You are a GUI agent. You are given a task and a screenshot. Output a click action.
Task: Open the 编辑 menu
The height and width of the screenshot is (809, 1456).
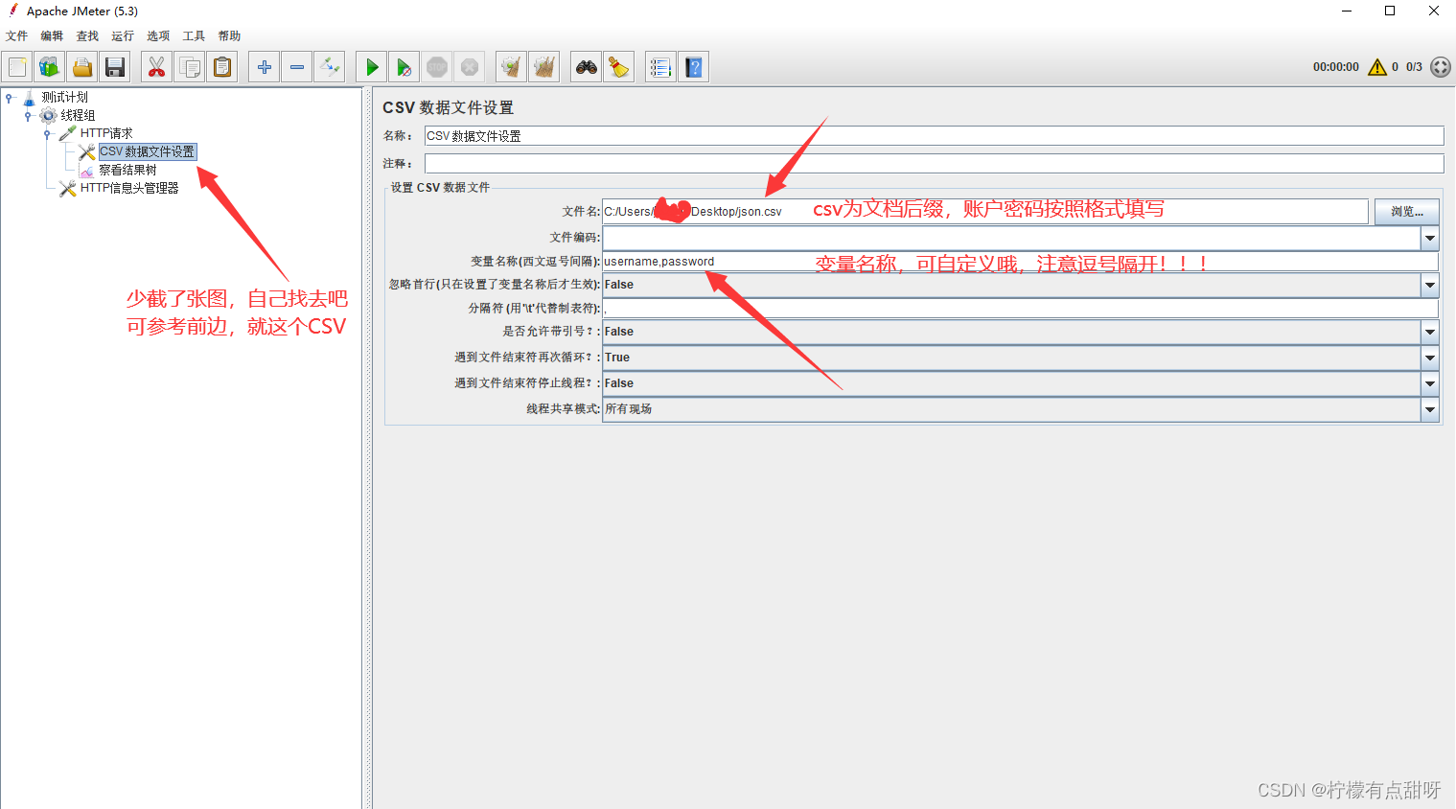52,36
